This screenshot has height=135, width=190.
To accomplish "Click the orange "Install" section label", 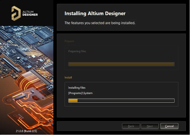I will pos(68,78).
